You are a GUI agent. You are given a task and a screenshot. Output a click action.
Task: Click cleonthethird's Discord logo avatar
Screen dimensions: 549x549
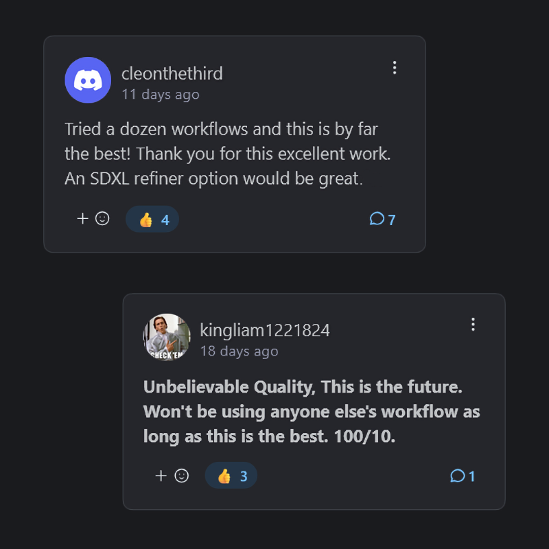coord(88,80)
